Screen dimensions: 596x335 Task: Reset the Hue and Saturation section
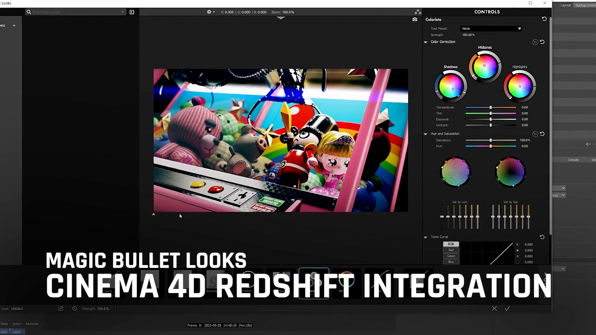tap(542, 134)
